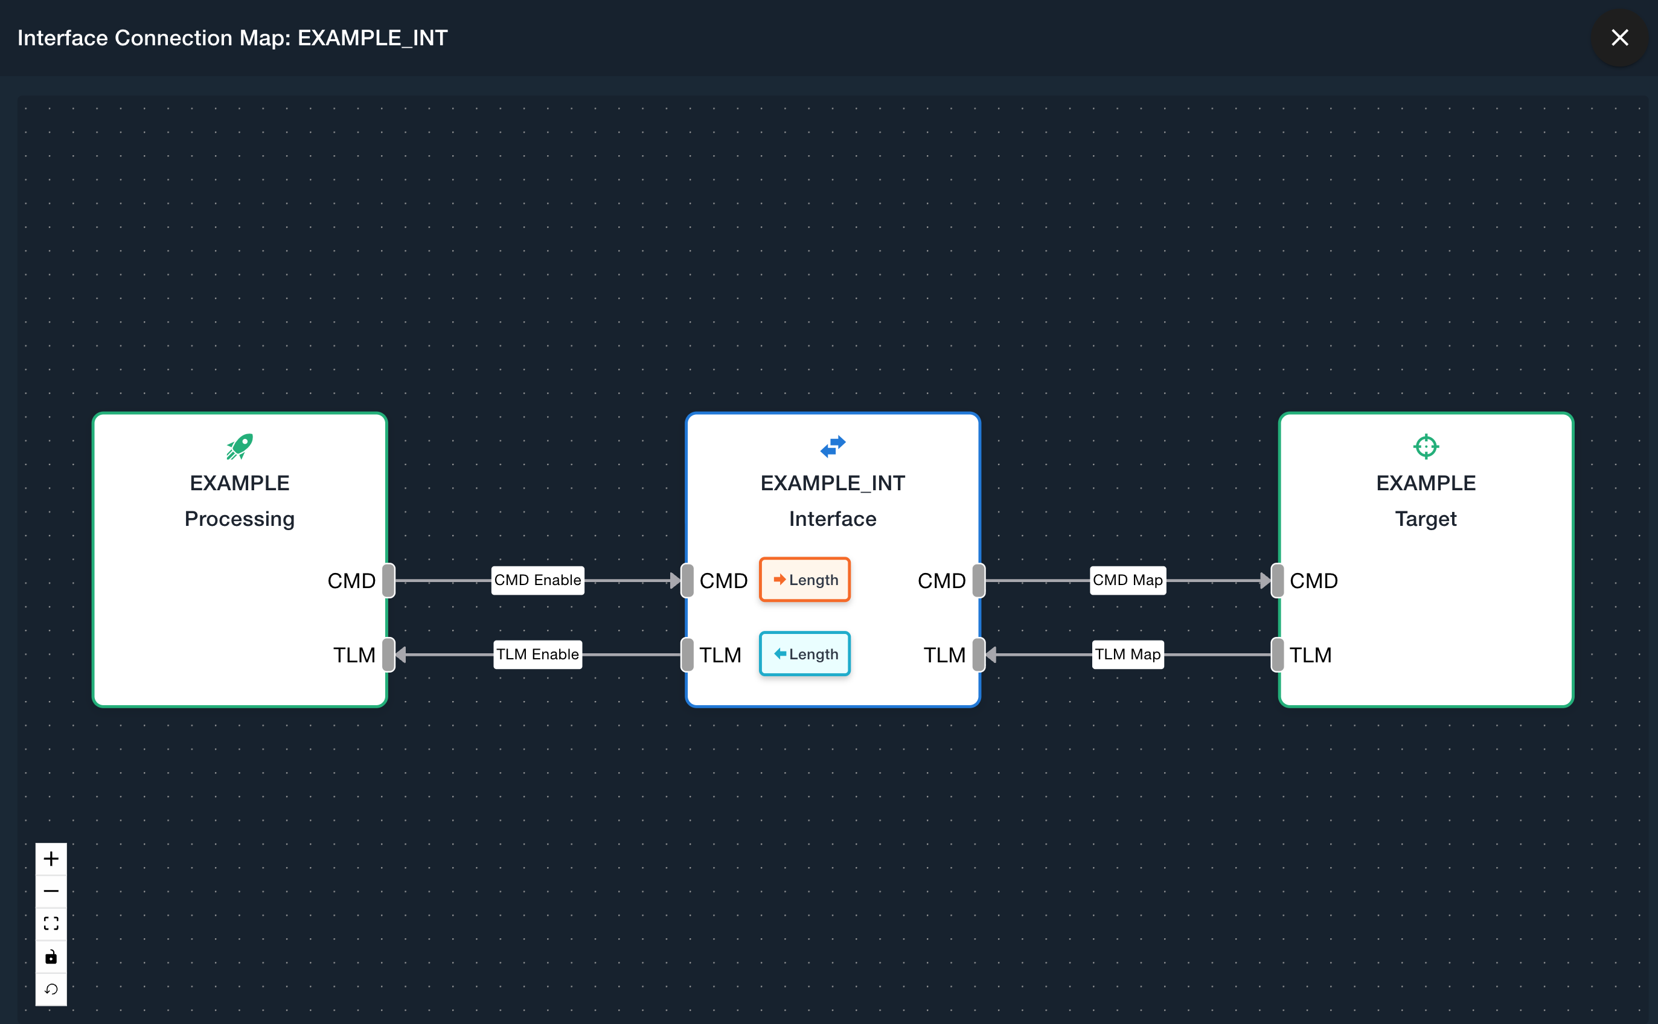The width and height of the screenshot is (1658, 1024).
Task: Select the orange CMD Length protocol
Action: pyautogui.click(x=805, y=580)
